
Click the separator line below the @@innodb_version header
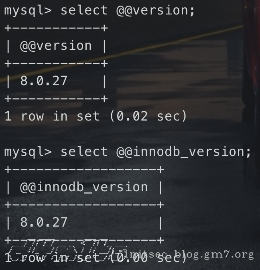click(84, 205)
